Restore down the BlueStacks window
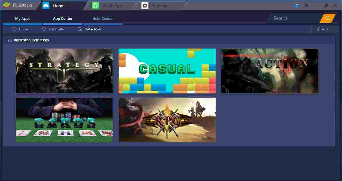 pyautogui.click(x=326, y=5)
